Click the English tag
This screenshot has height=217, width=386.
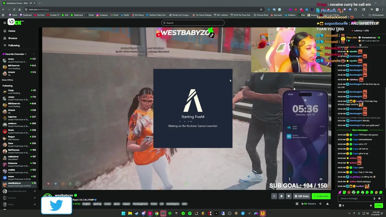pos(86,204)
